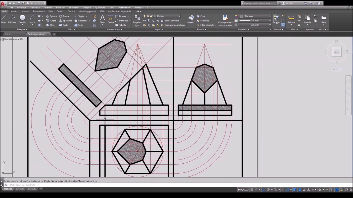Click the Misura measure tool

click(x=291, y=19)
